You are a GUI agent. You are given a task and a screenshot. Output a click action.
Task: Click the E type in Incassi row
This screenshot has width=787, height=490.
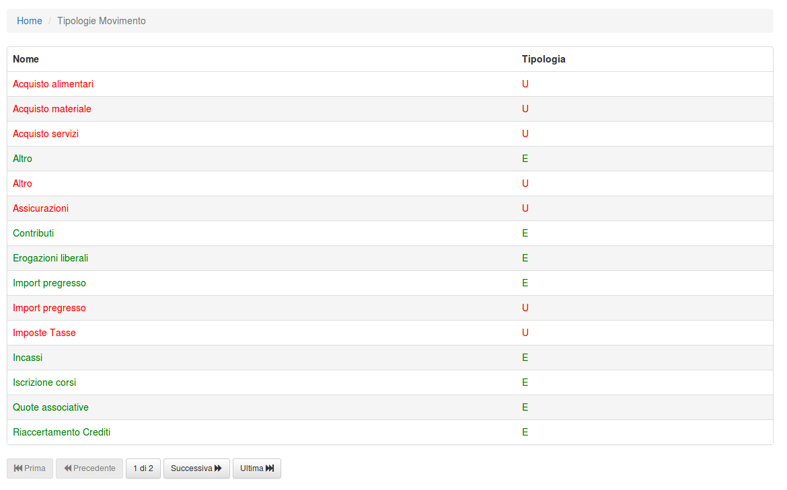[525, 358]
